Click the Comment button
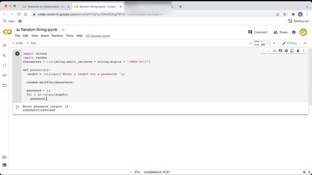This screenshot has width=312, height=175. (258, 32)
